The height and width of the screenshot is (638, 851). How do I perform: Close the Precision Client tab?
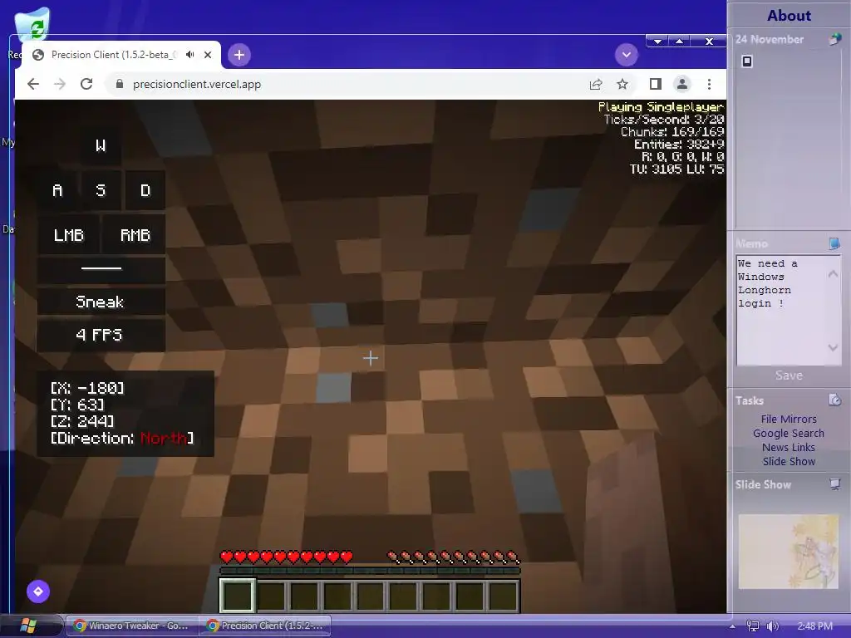point(207,55)
